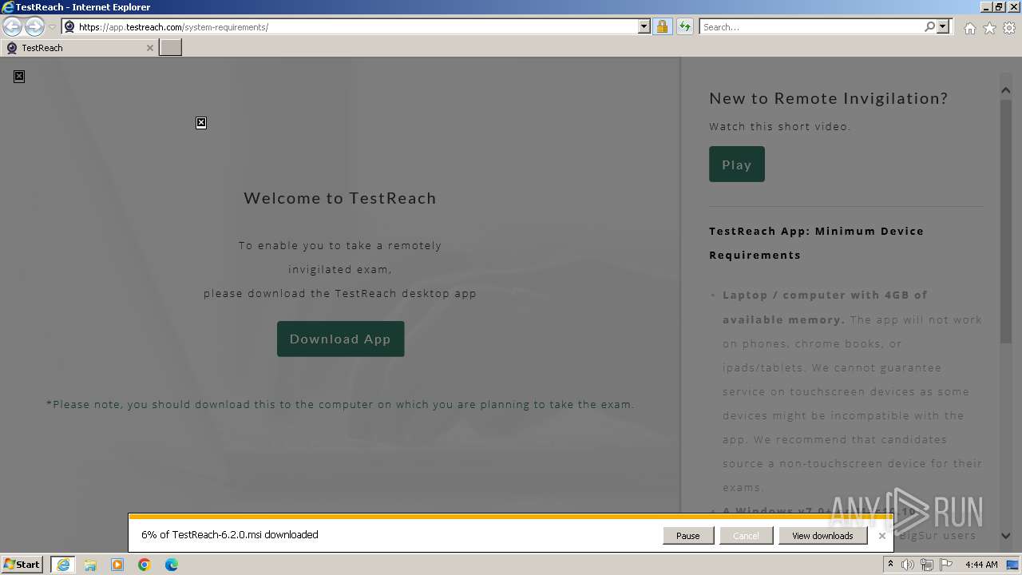
Task: Click 'New to Remote Invigilation?' heading
Action: [829, 98]
